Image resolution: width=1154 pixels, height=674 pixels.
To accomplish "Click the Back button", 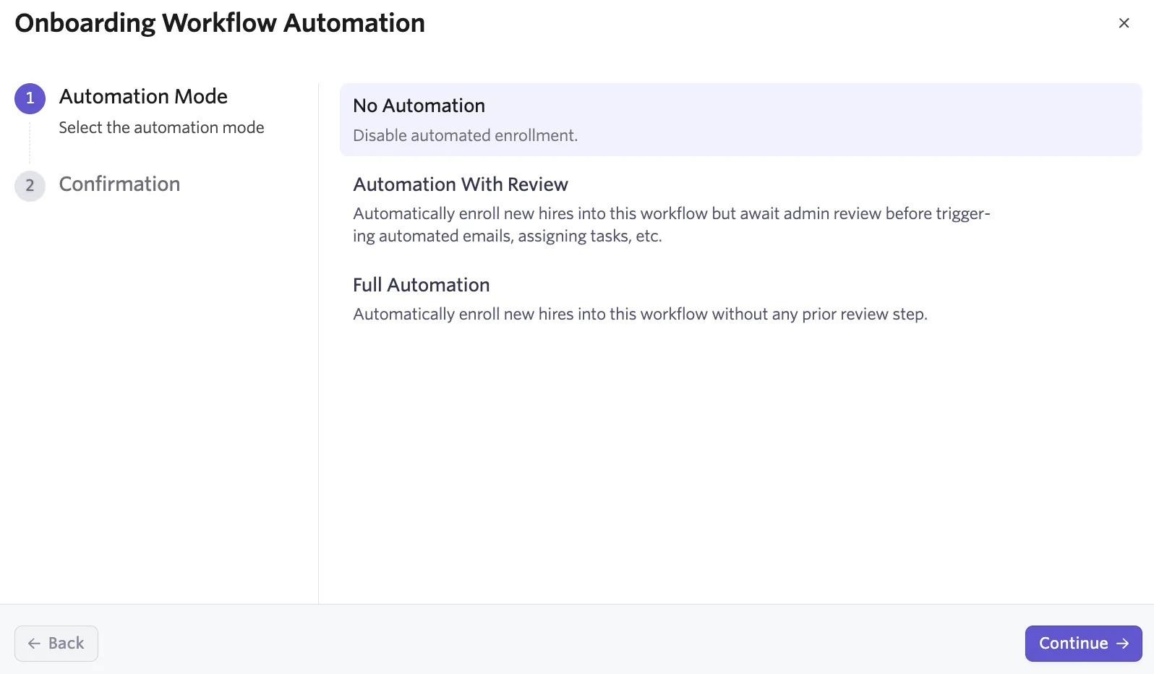I will click(56, 643).
